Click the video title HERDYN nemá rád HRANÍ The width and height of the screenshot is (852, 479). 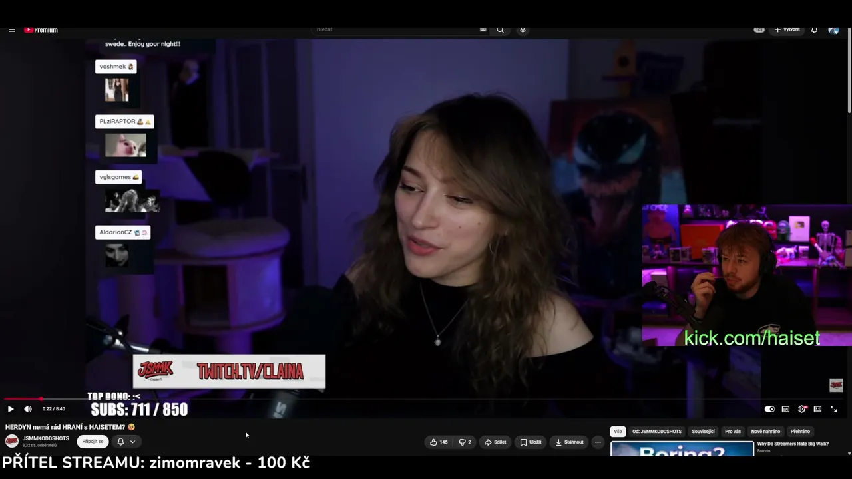tap(70, 427)
